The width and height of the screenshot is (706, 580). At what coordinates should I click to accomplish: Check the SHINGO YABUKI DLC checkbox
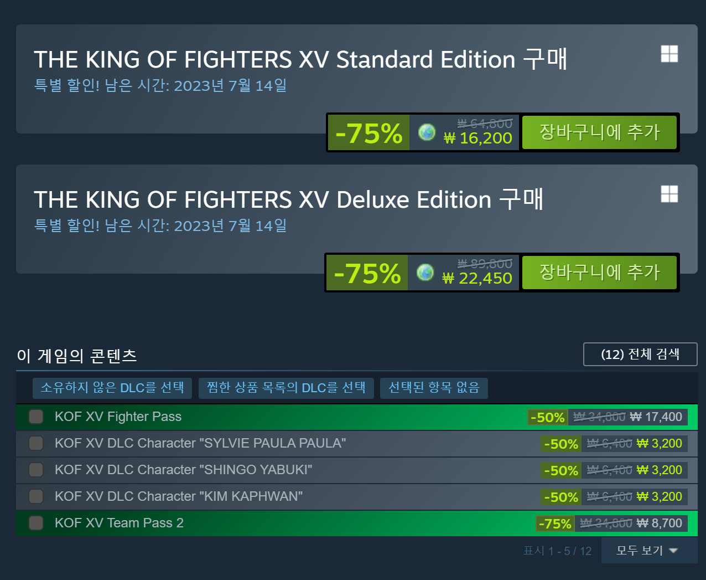[x=36, y=470]
